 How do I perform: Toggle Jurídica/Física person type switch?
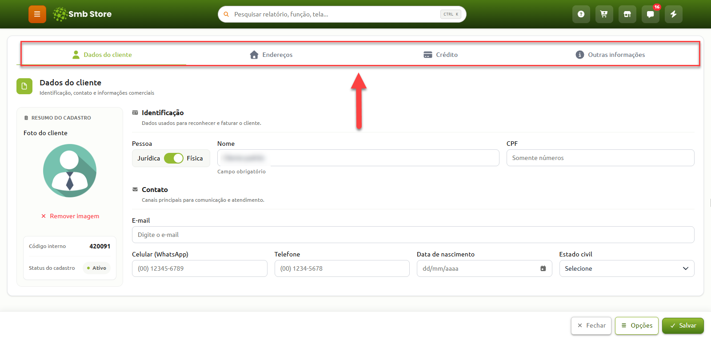click(x=174, y=158)
